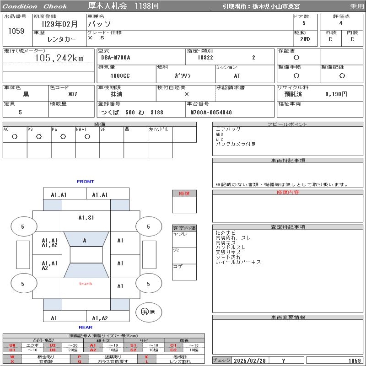The height and width of the screenshot is (366, 366).
Task: Click the 社外ナビ inspection note
Action: click(x=226, y=232)
